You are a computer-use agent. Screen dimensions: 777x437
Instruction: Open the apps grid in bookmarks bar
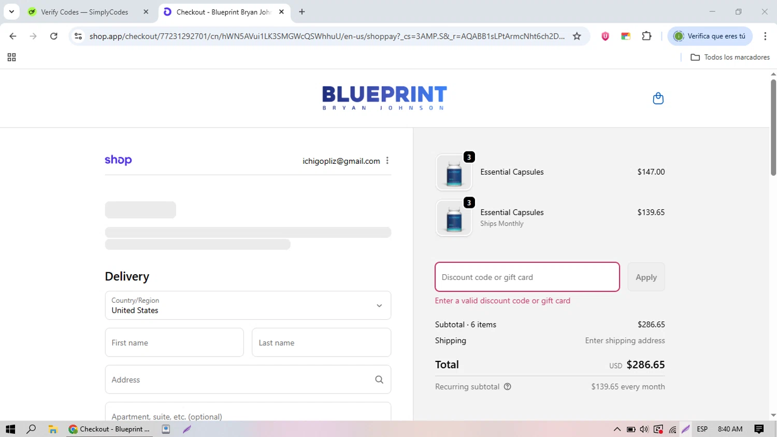11,58
